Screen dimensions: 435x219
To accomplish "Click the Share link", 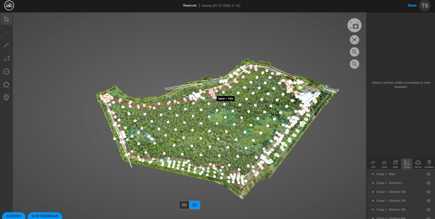I will (x=412, y=6).
